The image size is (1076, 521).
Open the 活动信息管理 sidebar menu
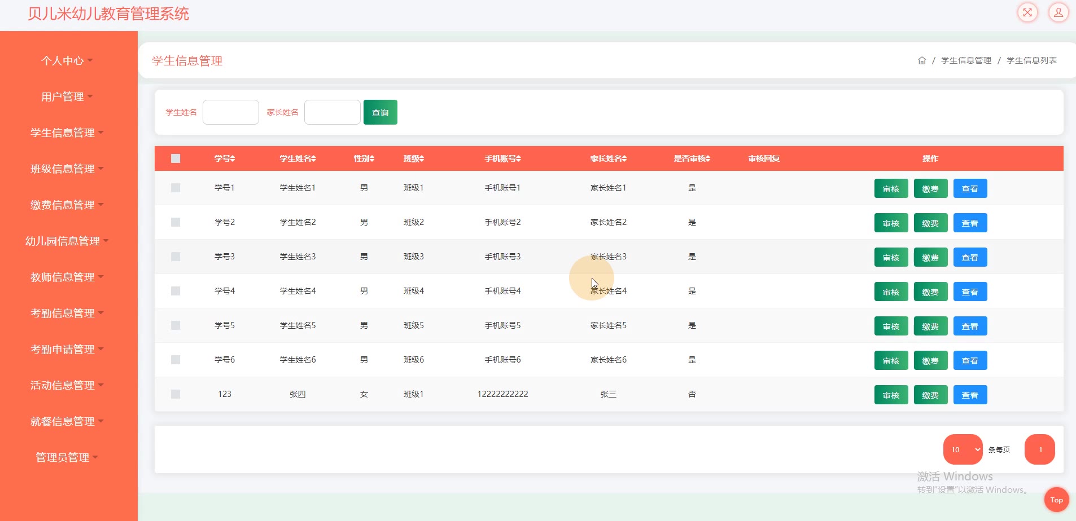tap(67, 385)
